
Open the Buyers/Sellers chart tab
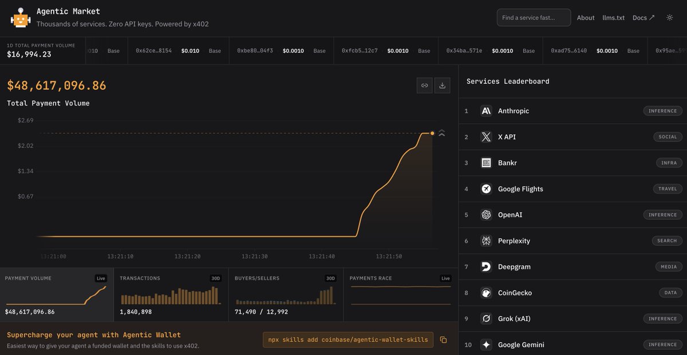coord(285,294)
